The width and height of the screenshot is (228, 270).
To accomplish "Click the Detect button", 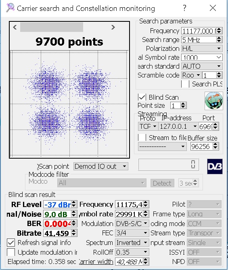I will (x=162, y=183).
